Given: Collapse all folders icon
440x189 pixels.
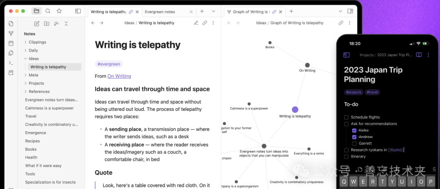Looking at the screenshot, I should click(x=66, y=24).
